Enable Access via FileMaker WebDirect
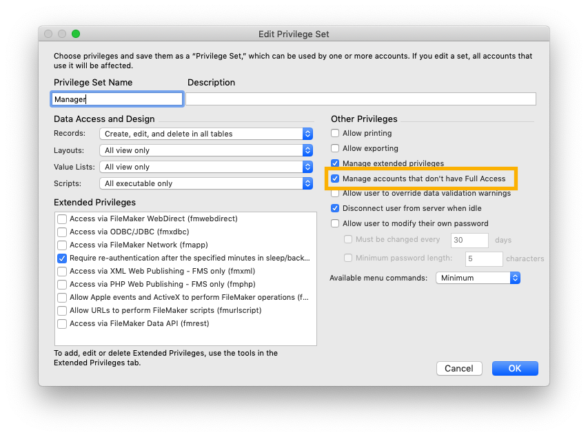Screen dimensions: 588x437 click(x=62, y=218)
